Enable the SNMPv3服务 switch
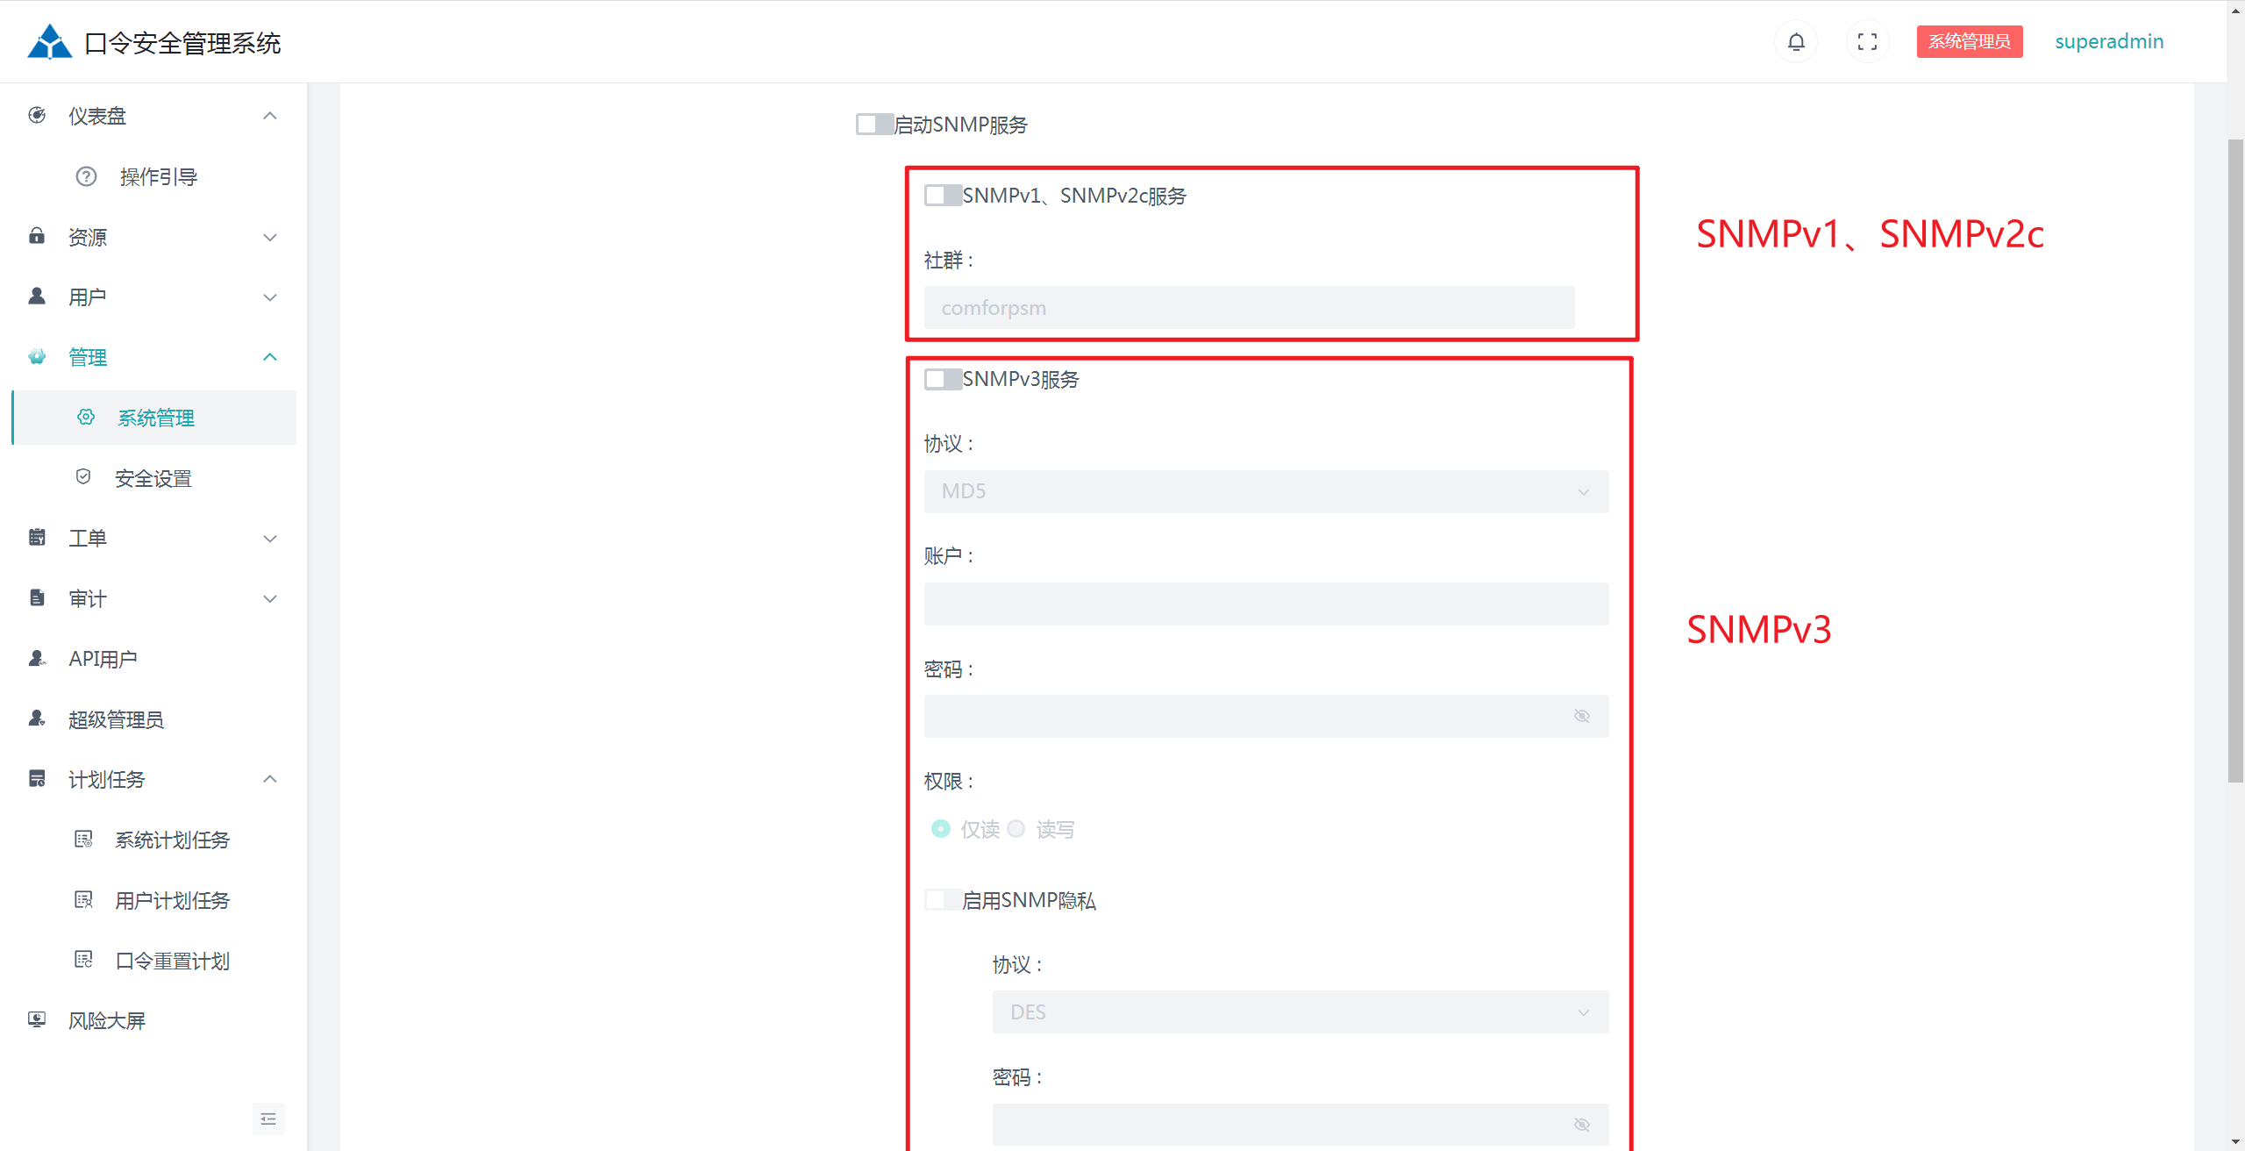 pyautogui.click(x=943, y=379)
